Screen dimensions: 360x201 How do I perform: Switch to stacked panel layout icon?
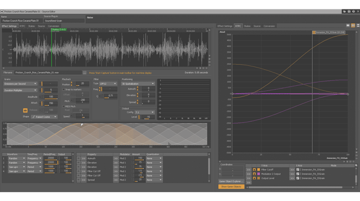coord(358,25)
